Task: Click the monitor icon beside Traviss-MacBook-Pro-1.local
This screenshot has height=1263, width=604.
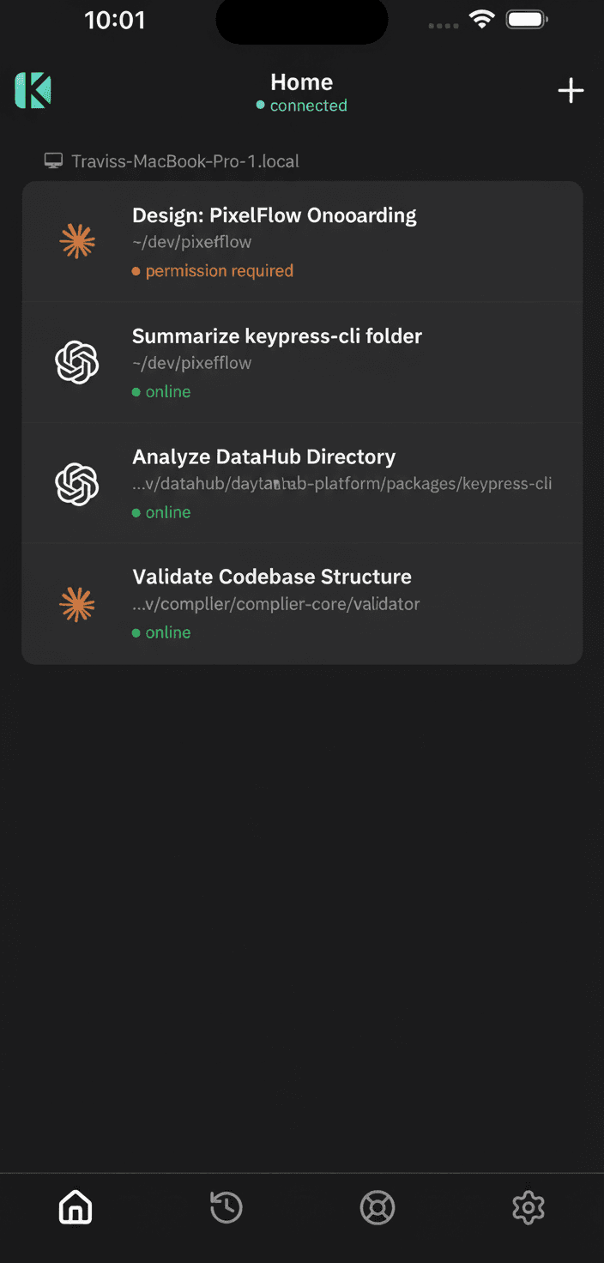Action: point(53,160)
